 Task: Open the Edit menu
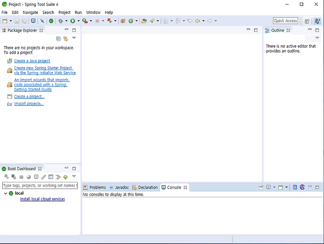[15, 13]
